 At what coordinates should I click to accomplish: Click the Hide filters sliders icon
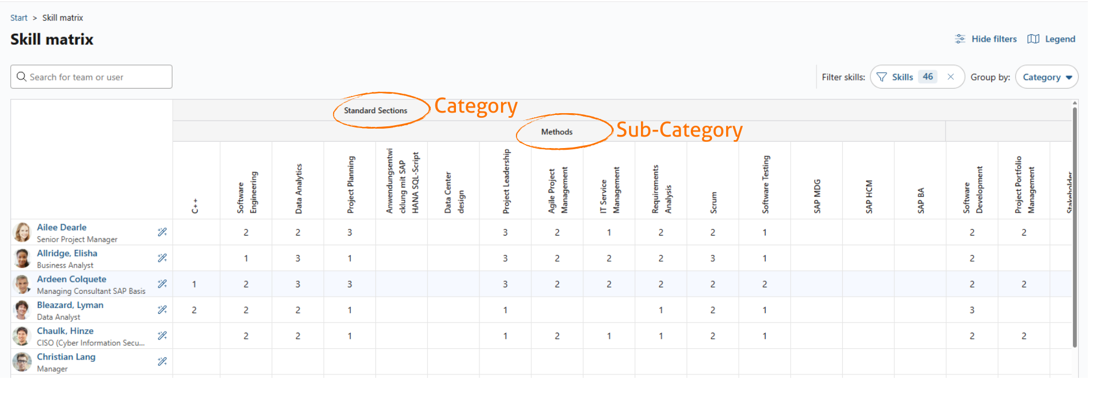pos(960,39)
